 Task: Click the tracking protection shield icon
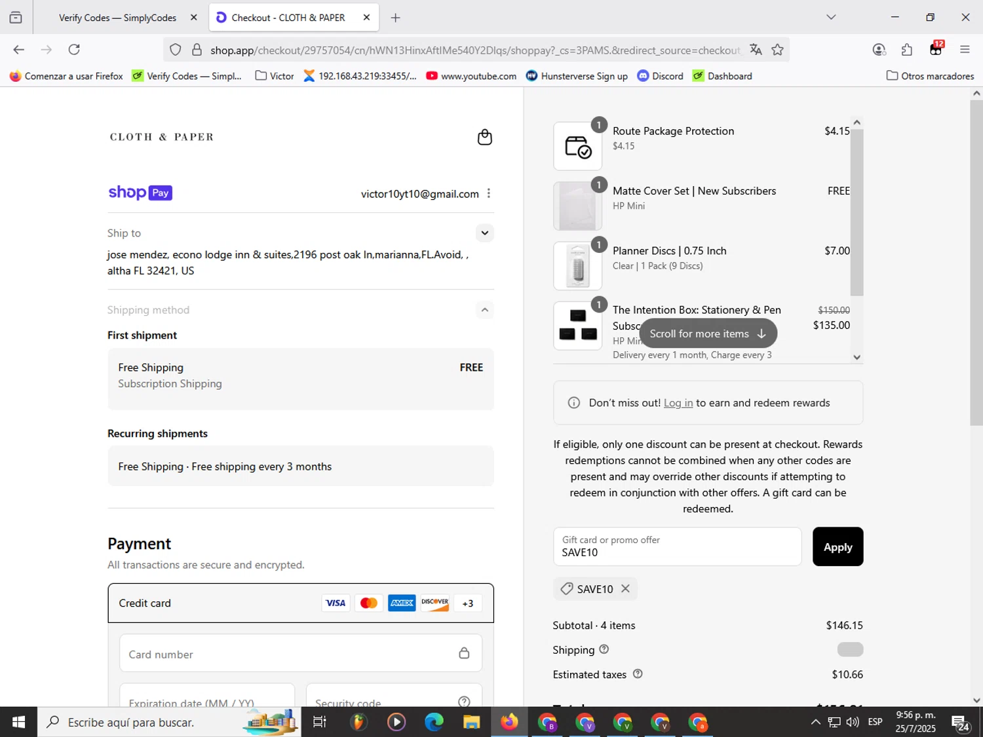click(x=175, y=50)
